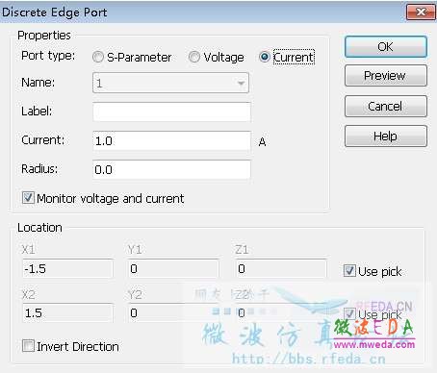Viewport: 437px width, 373px height.
Task: Click the Z1 coordinate field
Action: pyautogui.click(x=281, y=268)
